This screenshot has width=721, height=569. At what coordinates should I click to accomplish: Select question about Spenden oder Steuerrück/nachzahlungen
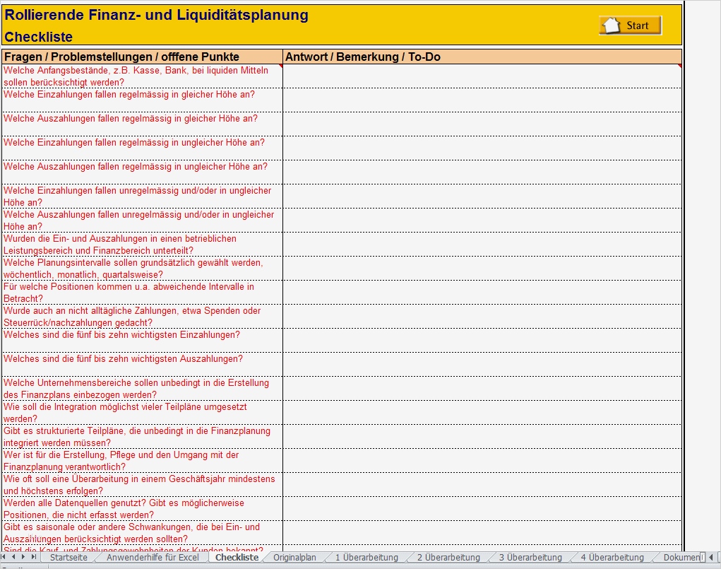pos(143,316)
